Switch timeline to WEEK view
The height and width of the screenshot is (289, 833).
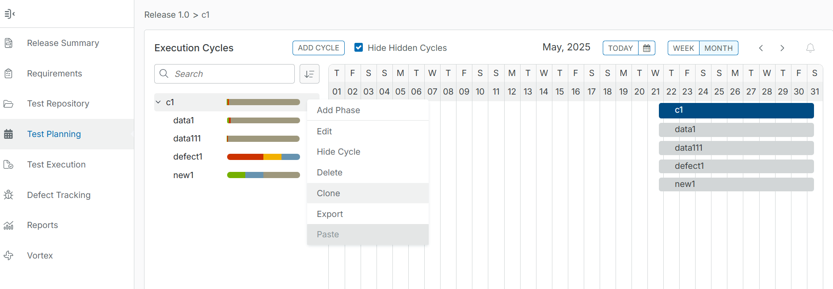683,48
